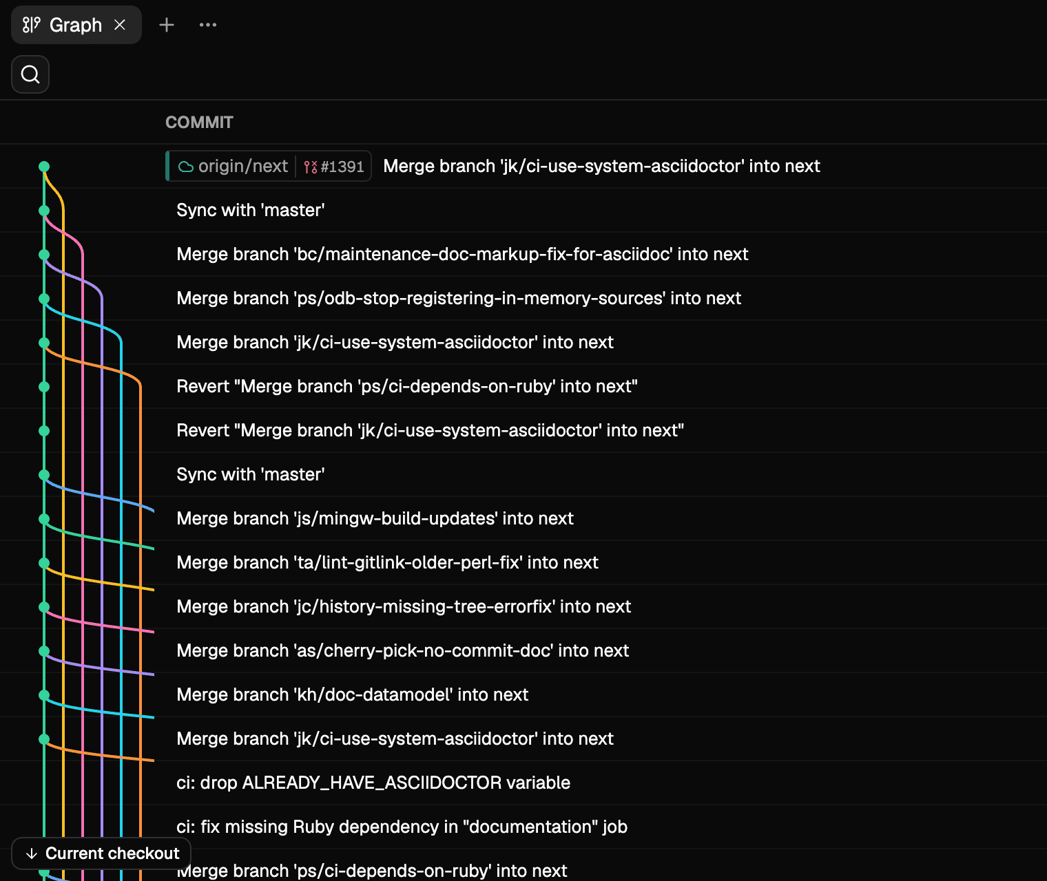
Task: Select 'ci: drop ALREADY_HAVE_ASCIIDOCTOR variable' commit
Action: point(523,783)
